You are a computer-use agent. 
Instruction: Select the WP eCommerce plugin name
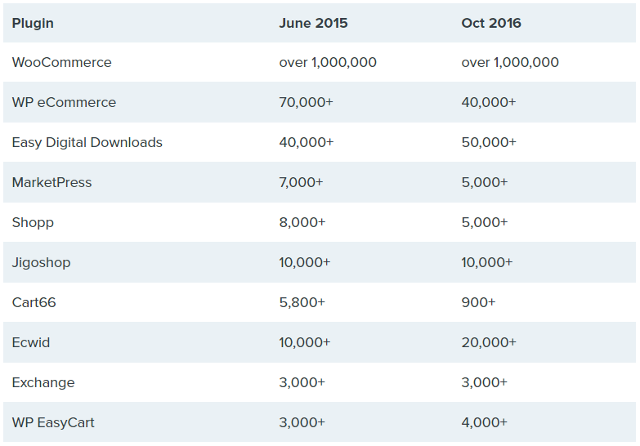[64, 102]
